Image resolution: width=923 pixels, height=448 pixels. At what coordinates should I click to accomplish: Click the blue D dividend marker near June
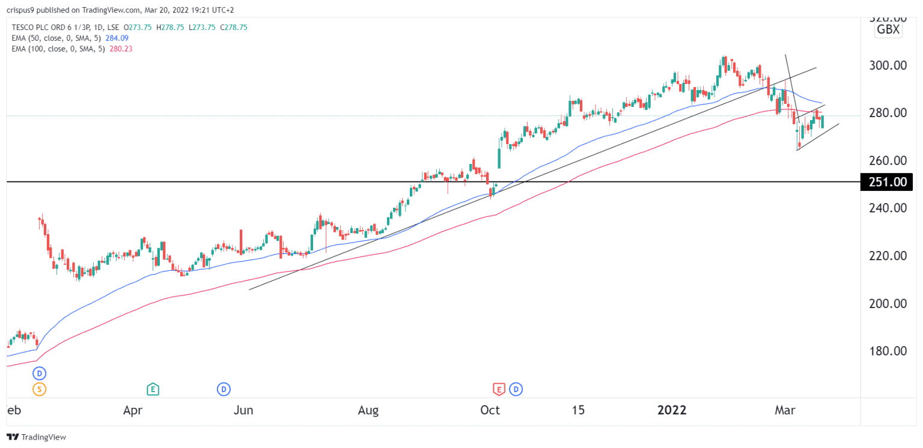click(x=224, y=389)
